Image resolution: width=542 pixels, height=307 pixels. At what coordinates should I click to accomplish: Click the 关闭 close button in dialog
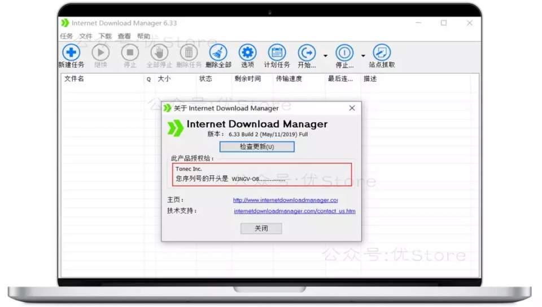click(x=261, y=228)
